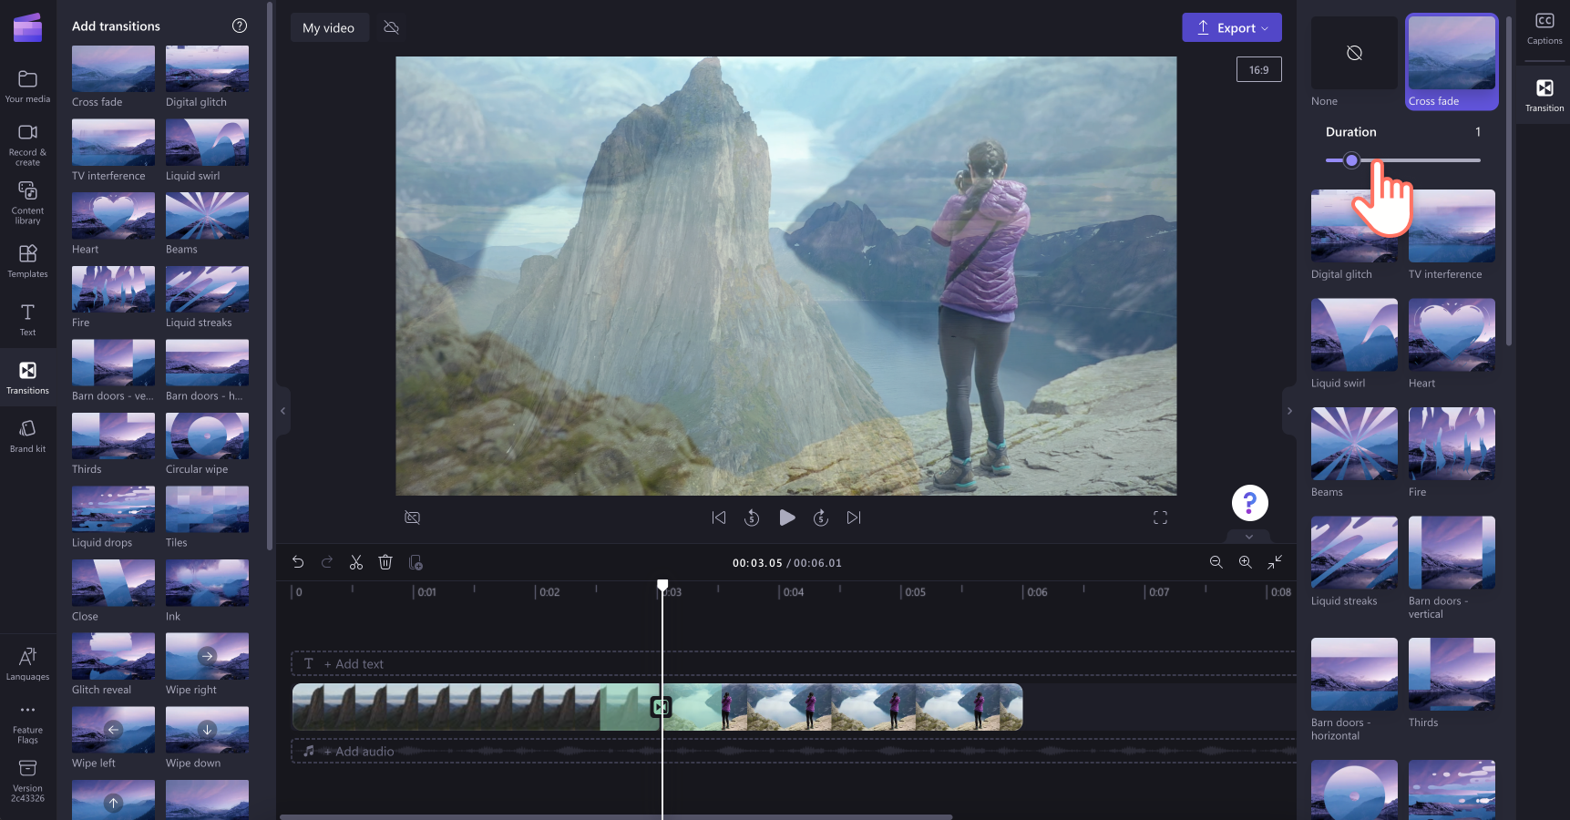1570x820 pixels.
Task: Open Record & create panel
Action: coord(27,145)
